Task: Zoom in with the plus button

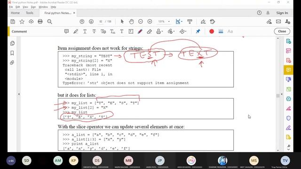Action: coord(150,22)
